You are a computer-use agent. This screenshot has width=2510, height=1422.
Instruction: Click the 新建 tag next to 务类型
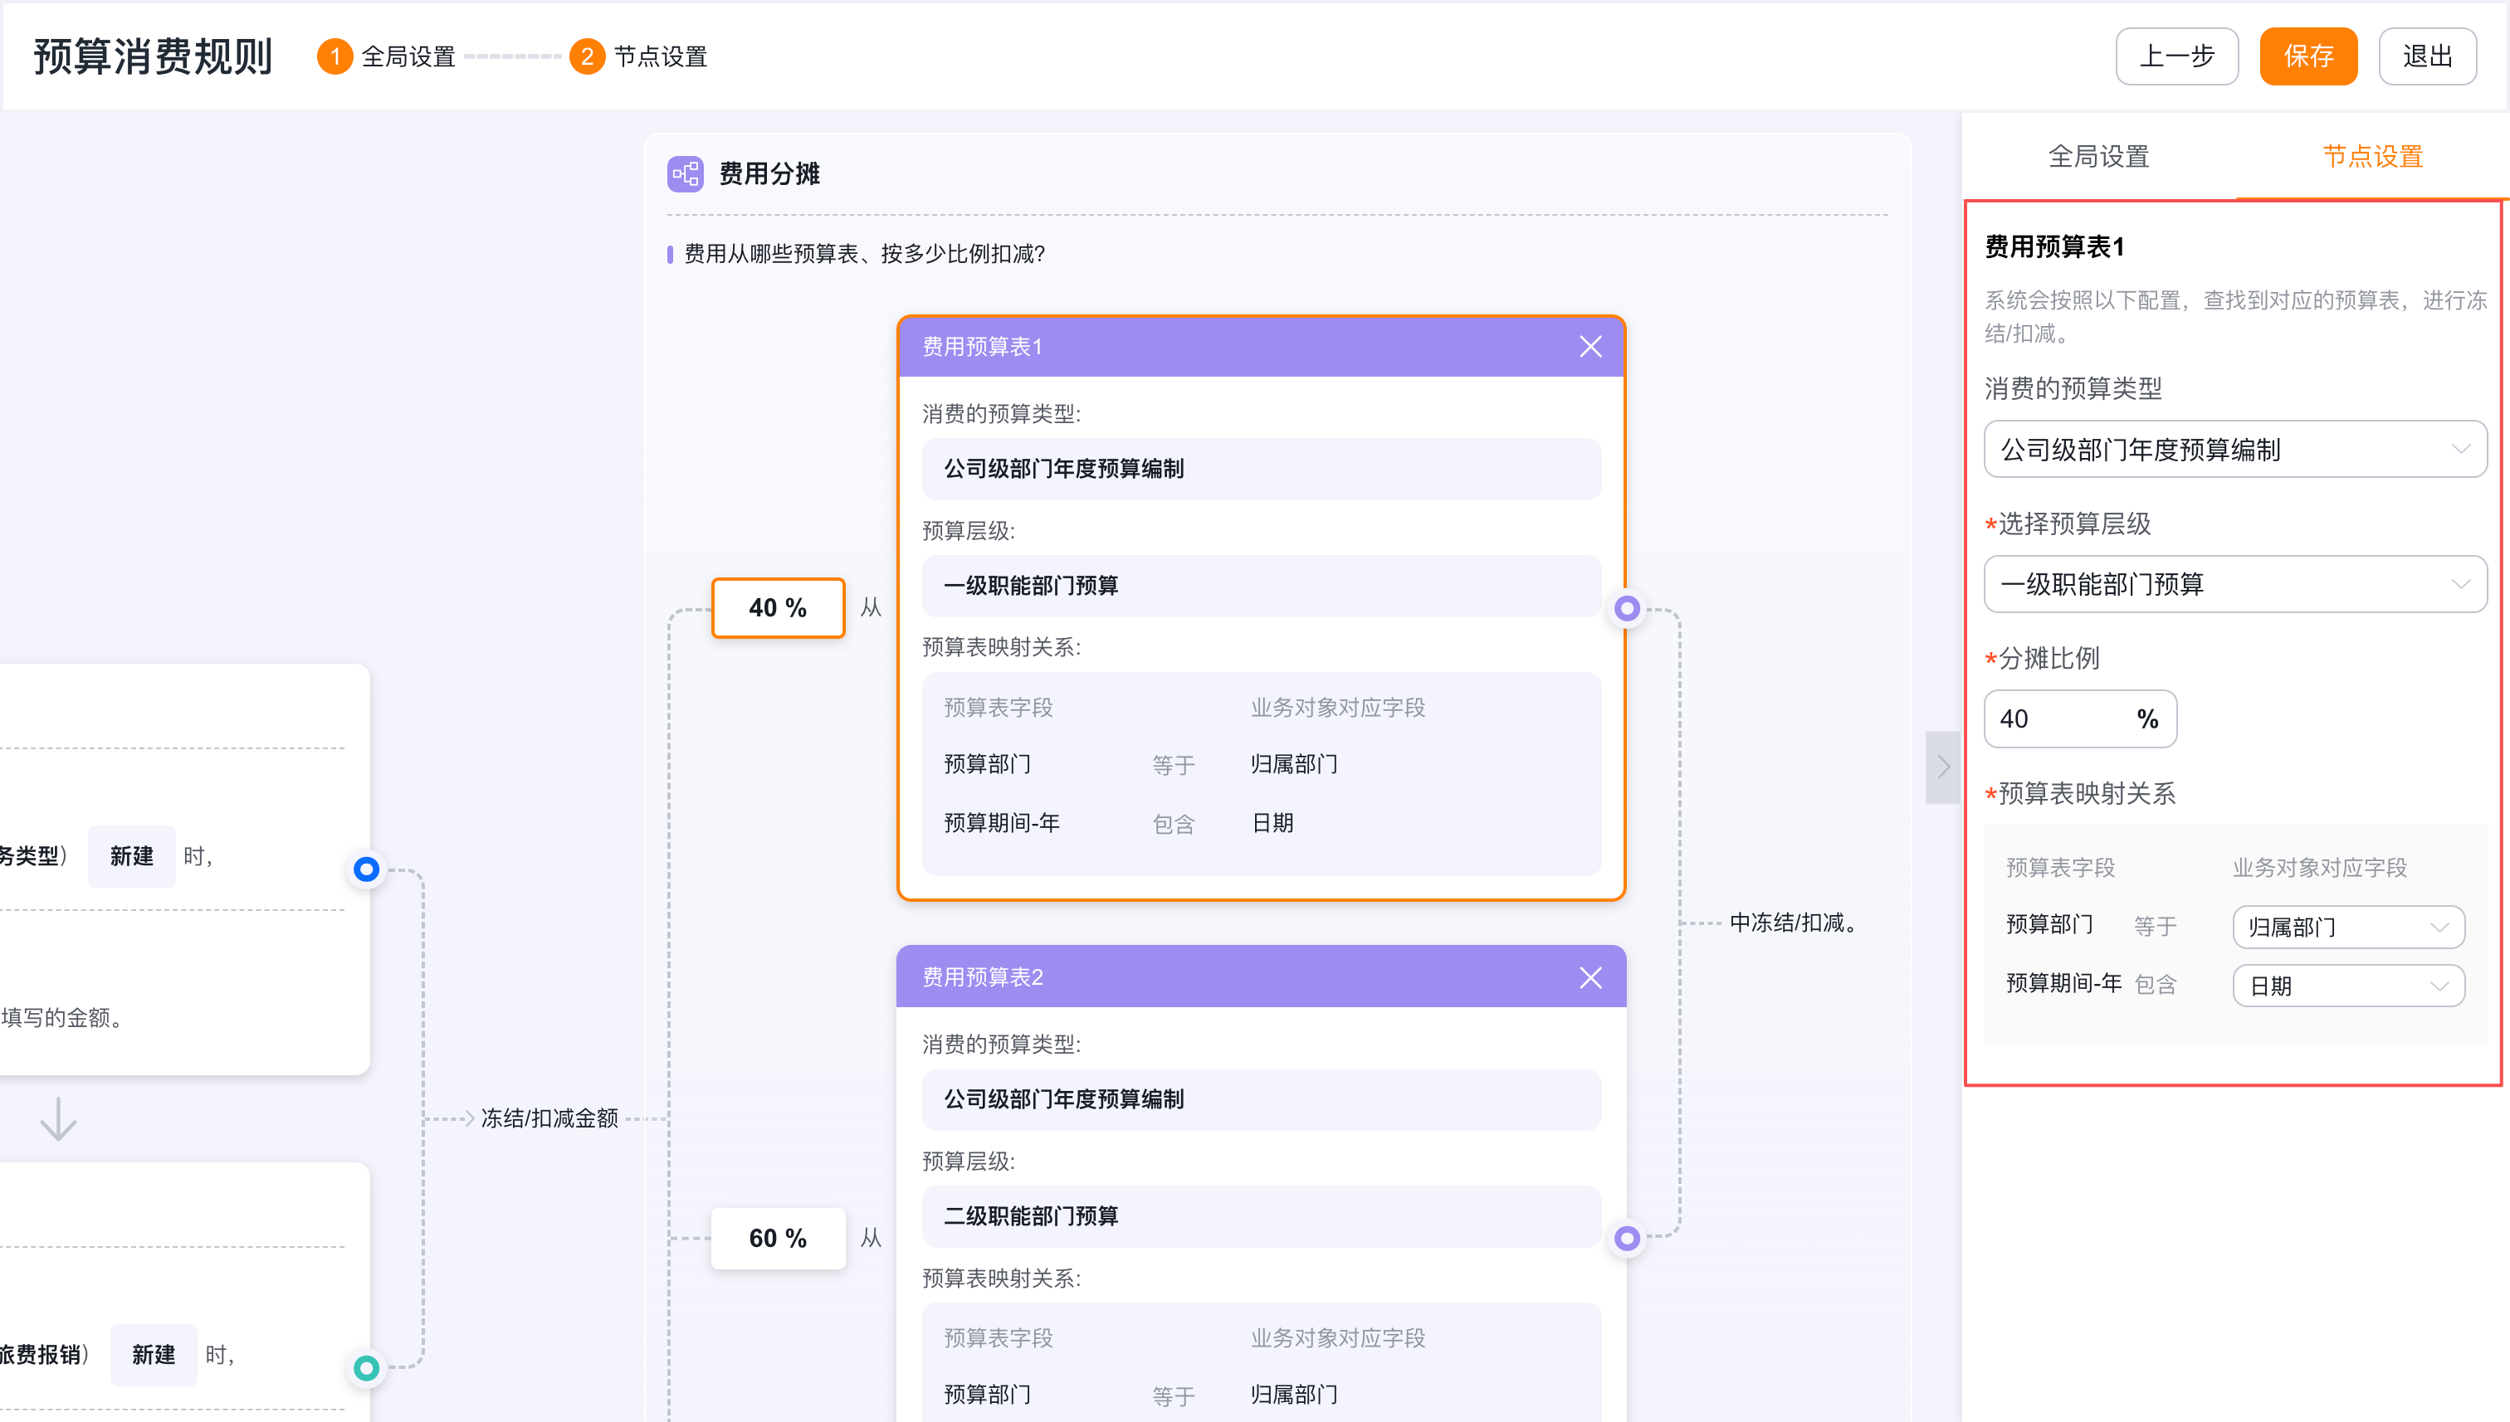pyautogui.click(x=131, y=856)
